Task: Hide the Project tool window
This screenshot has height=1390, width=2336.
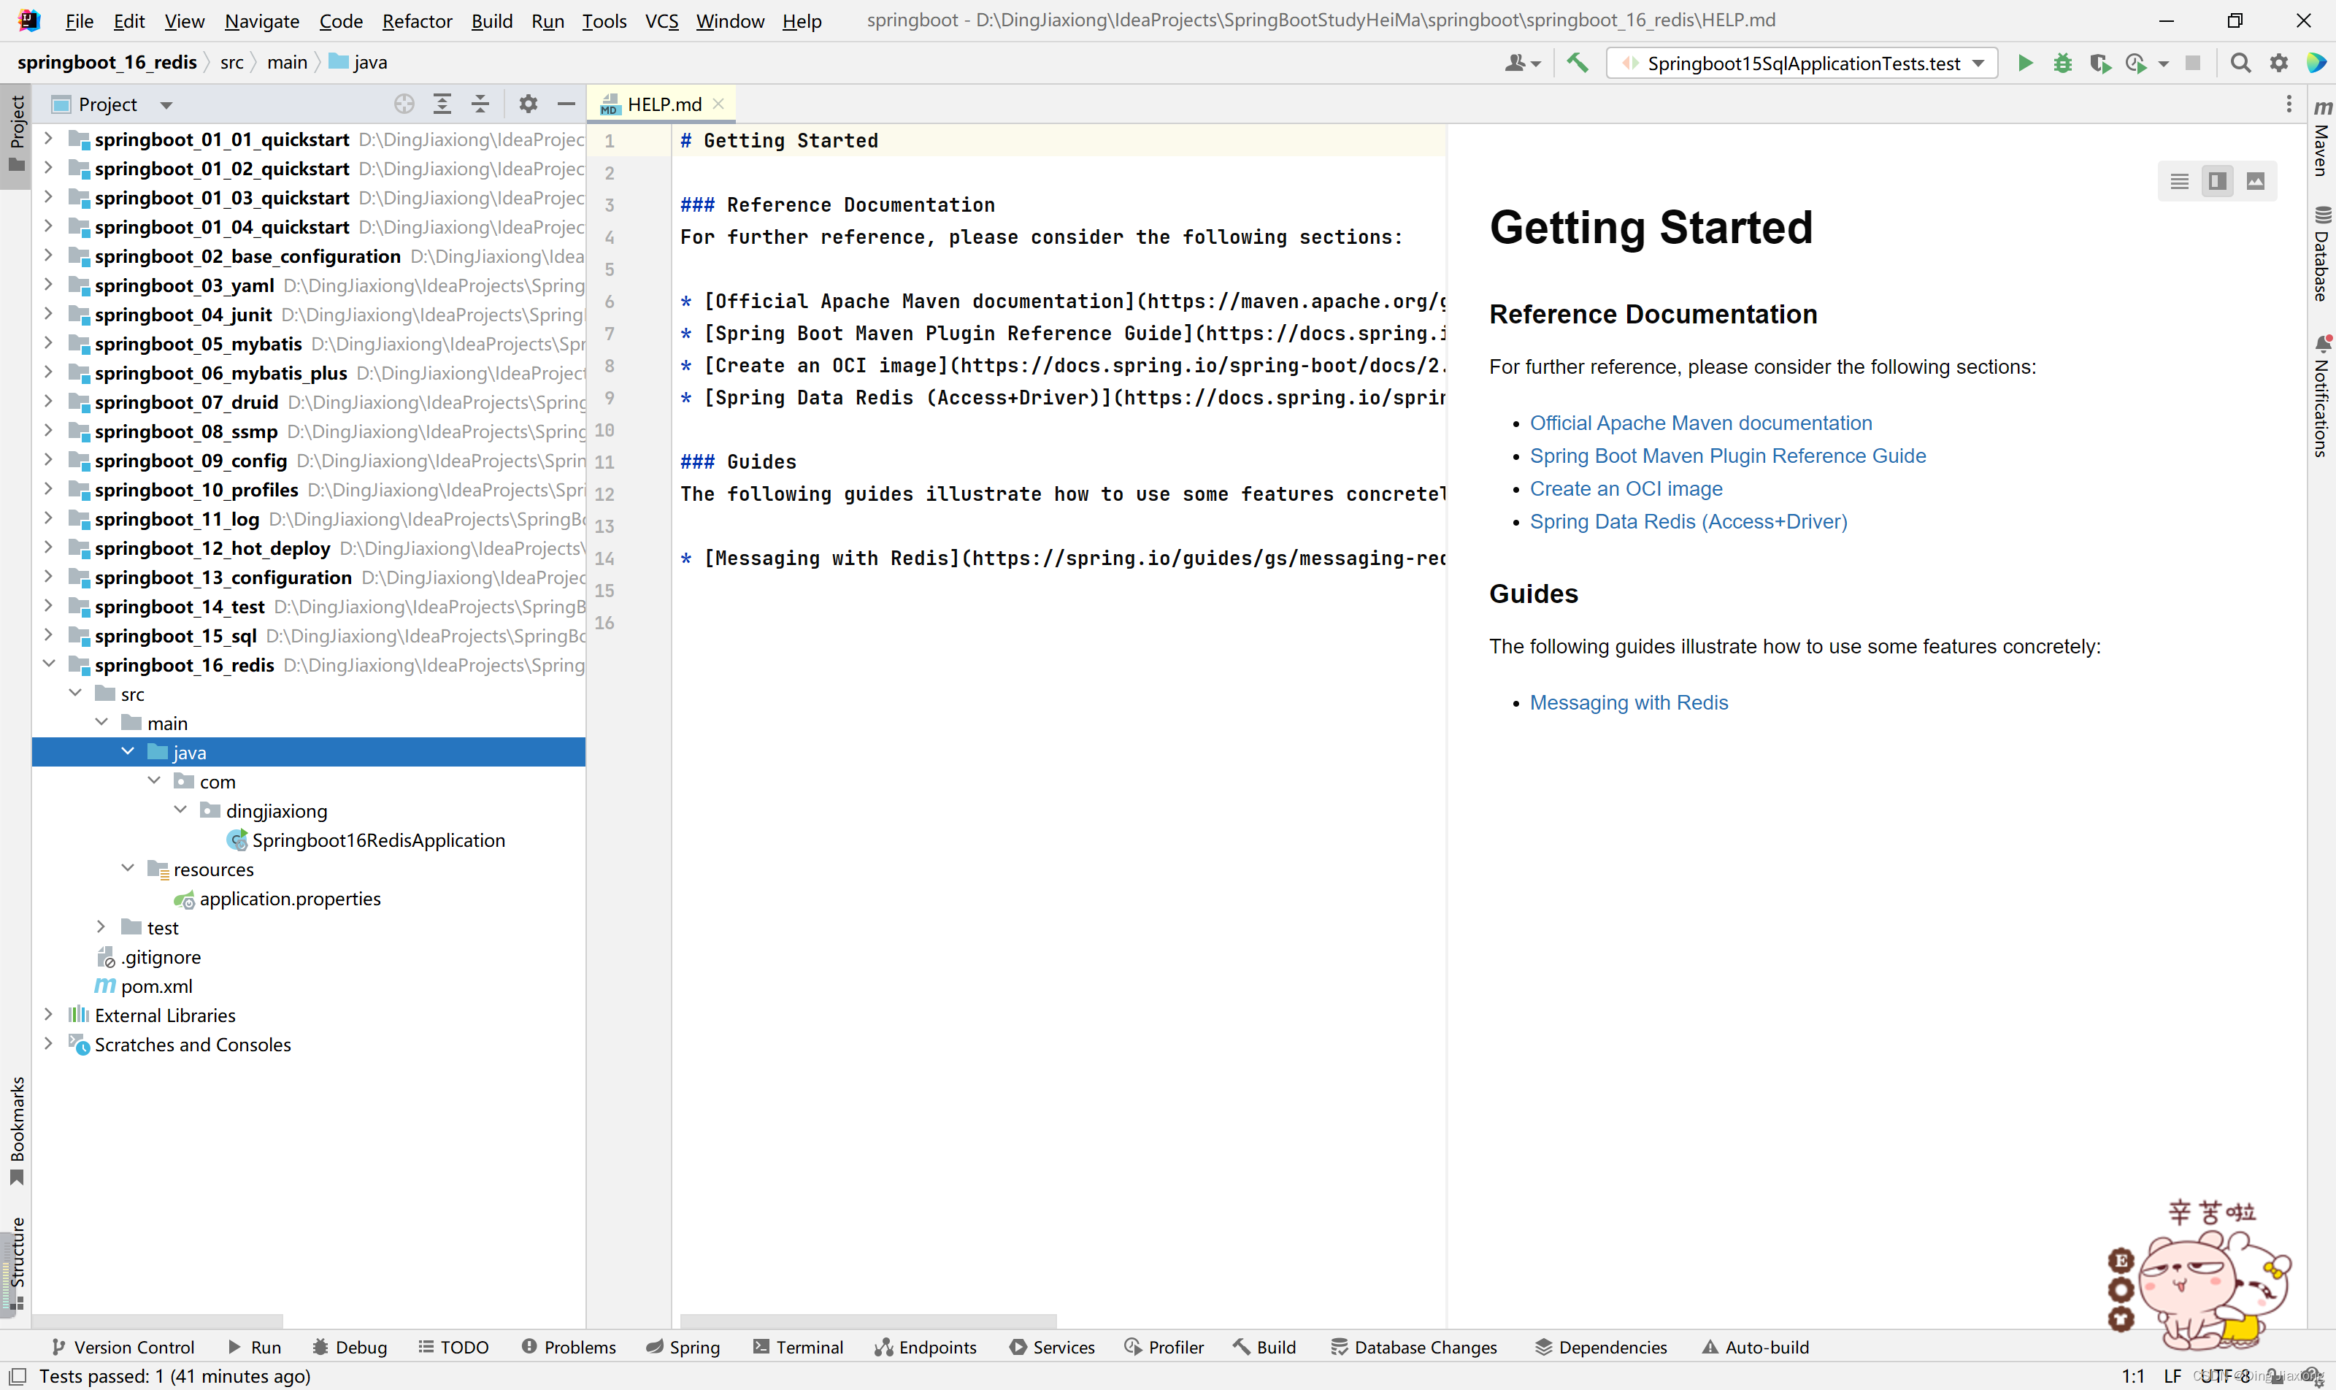Action: click(x=566, y=104)
